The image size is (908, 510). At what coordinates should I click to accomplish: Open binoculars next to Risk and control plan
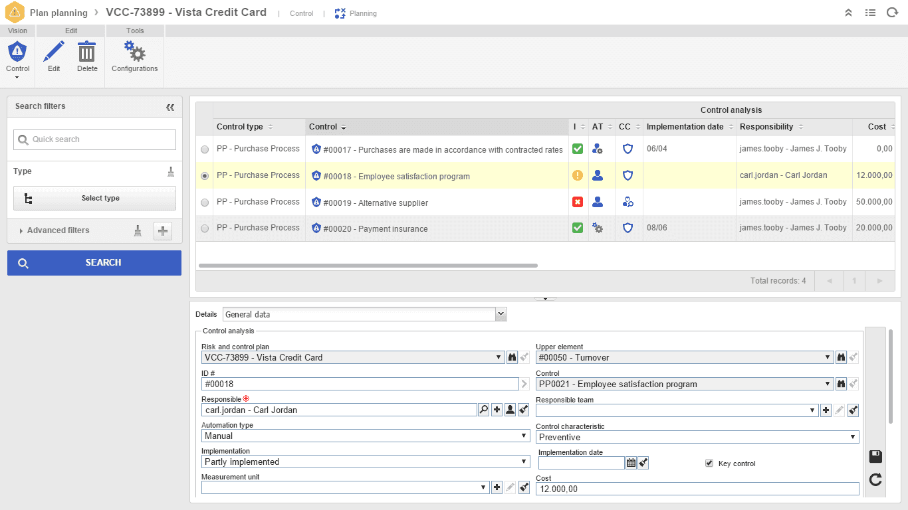(512, 357)
